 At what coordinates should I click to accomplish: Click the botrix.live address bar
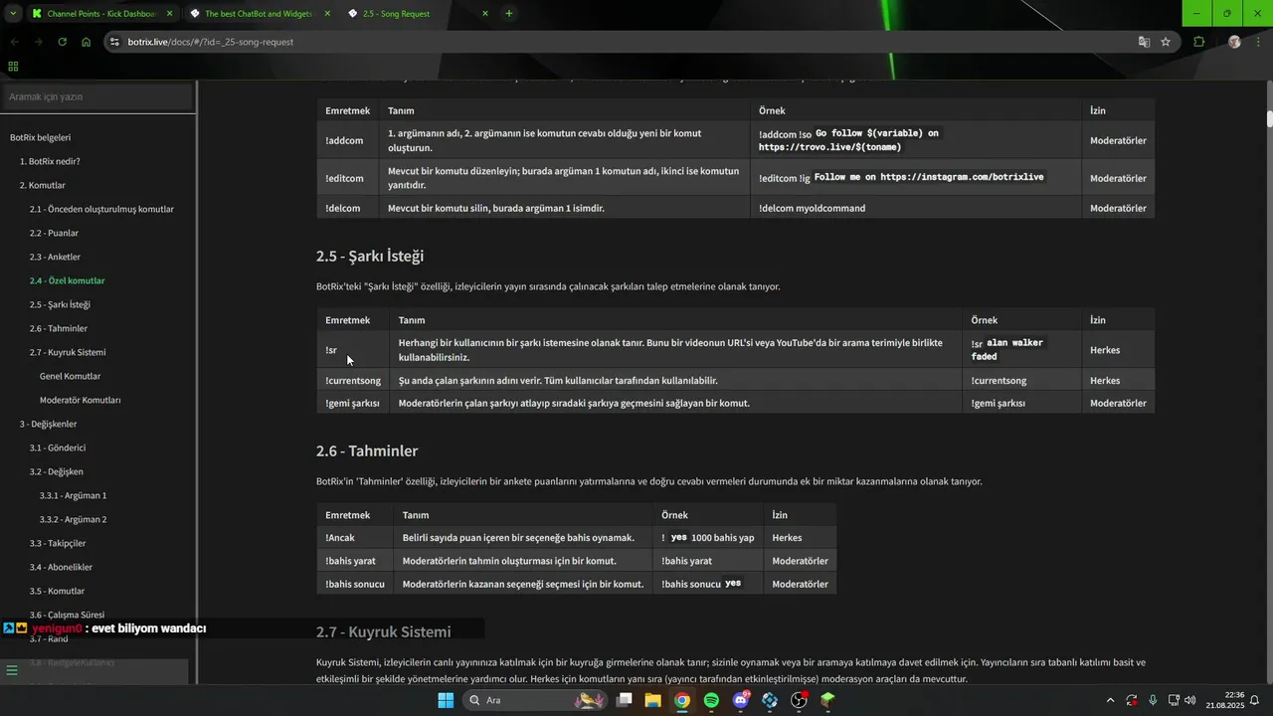coord(627,42)
